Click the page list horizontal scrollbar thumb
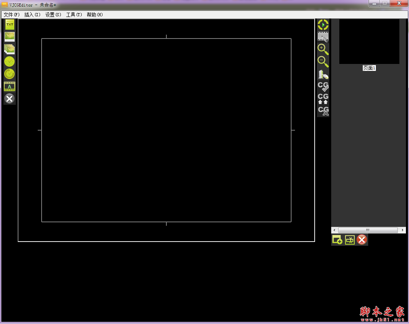The image size is (409, 324). 368,230
